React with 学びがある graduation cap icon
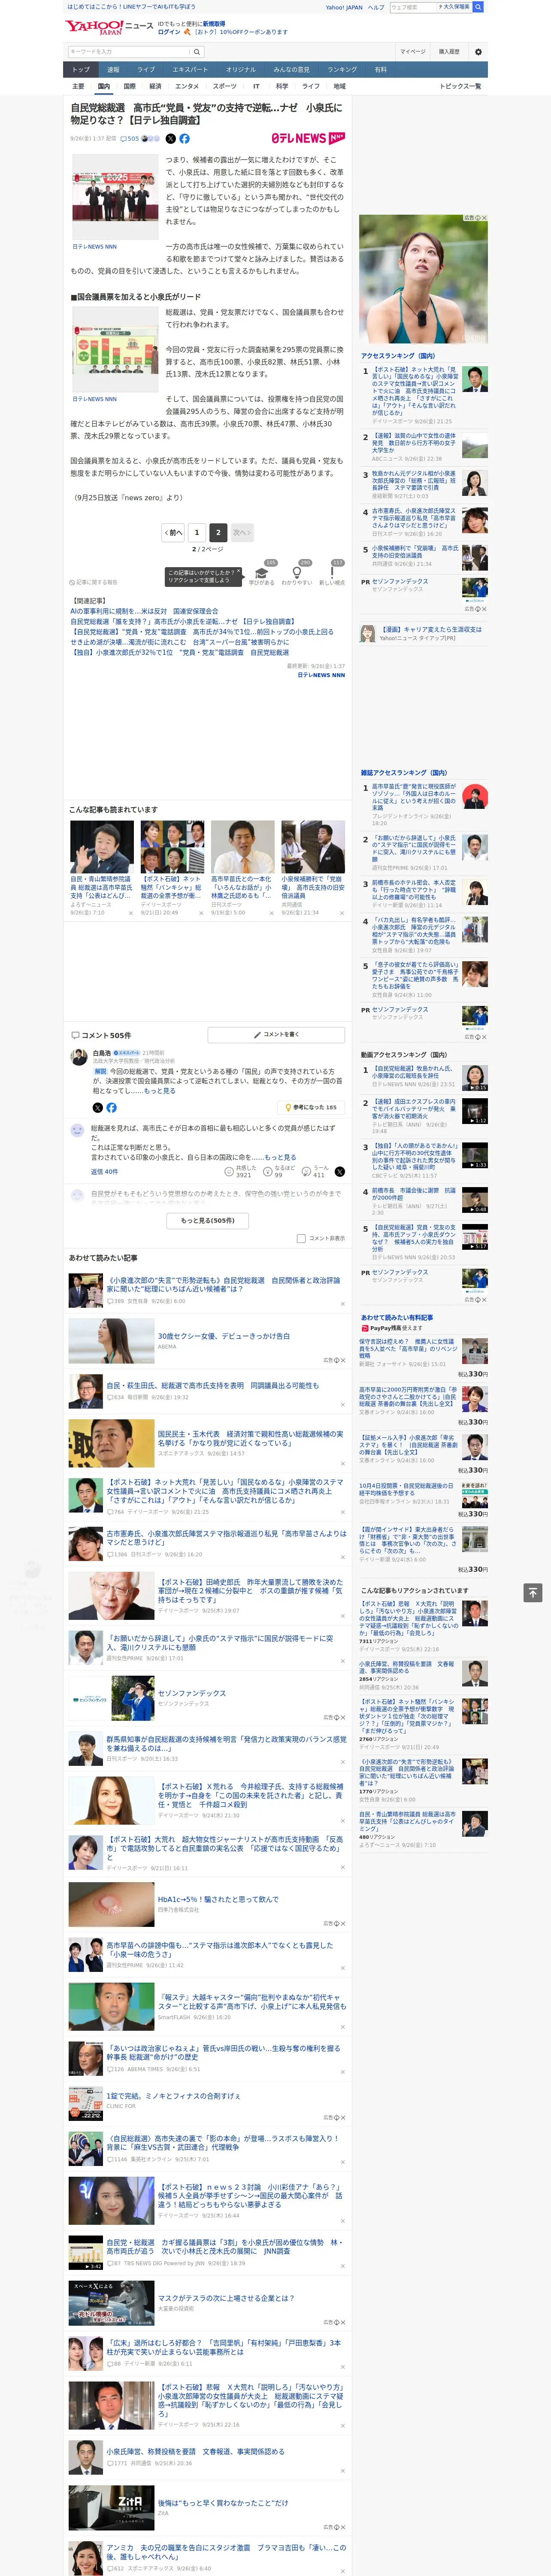The height and width of the screenshot is (2576, 551). point(262,573)
